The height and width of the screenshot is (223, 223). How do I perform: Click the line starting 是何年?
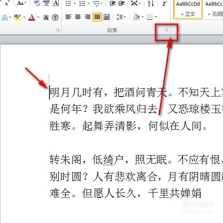pyautogui.click(x=136, y=109)
